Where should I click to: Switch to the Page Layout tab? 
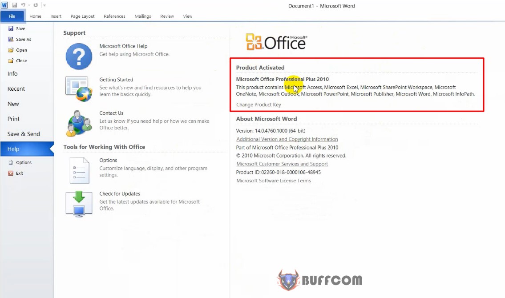click(x=82, y=16)
